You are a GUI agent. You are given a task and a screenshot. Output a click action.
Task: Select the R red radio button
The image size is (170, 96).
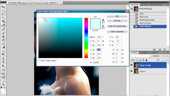[91, 50]
